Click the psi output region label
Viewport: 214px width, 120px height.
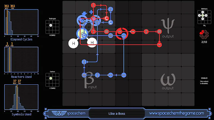168,28
